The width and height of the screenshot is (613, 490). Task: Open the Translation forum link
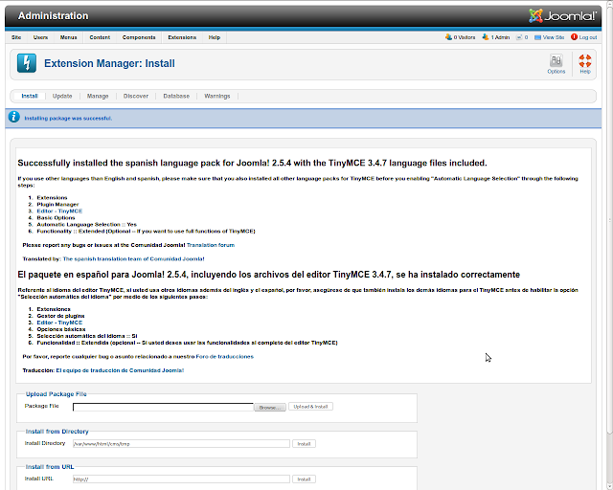point(211,245)
